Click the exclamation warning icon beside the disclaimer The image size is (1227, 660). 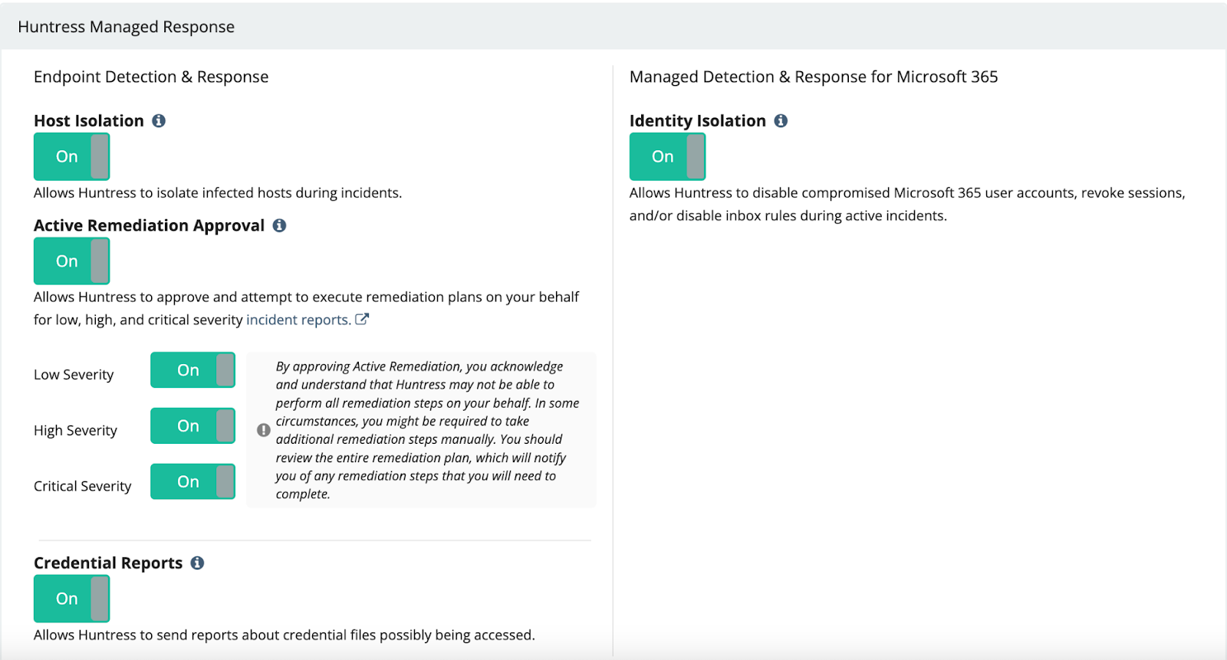point(263,430)
